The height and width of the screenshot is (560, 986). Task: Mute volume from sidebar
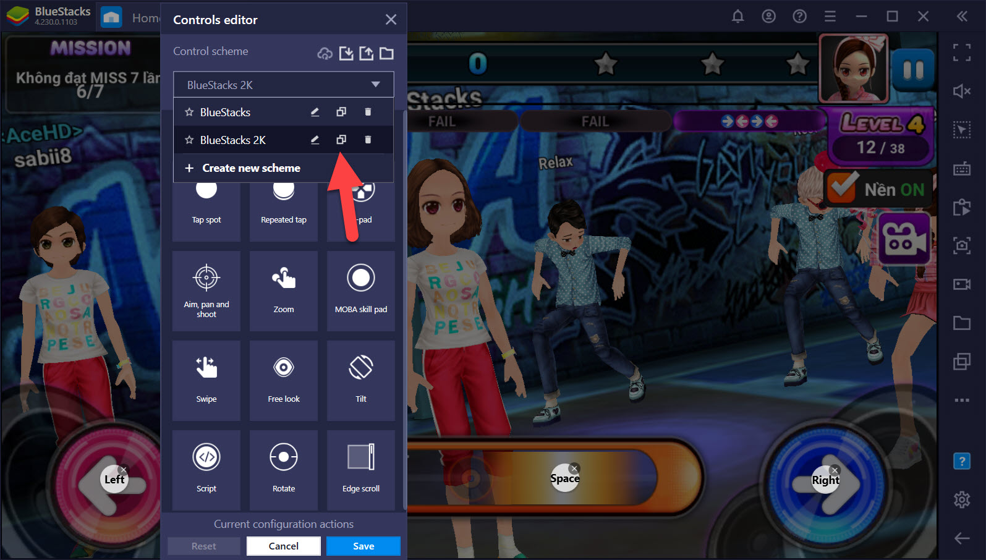(961, 91)
